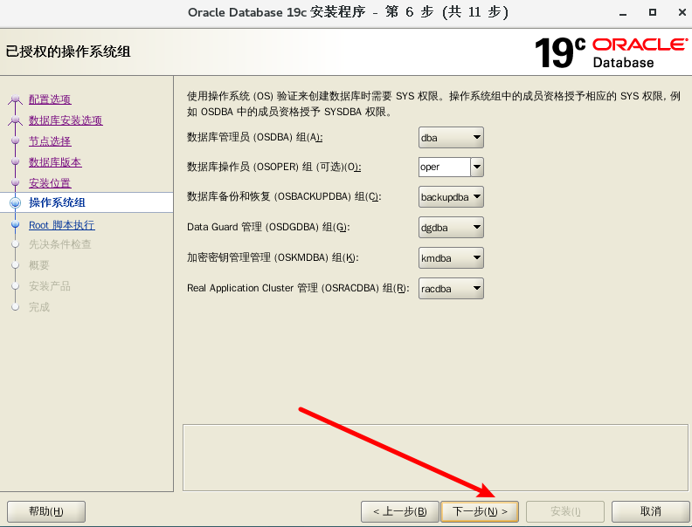
Task: Jump to 节点选择 step
Action: click(50, 141)
